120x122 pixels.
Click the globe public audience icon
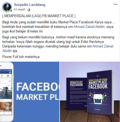pos(29,10)
